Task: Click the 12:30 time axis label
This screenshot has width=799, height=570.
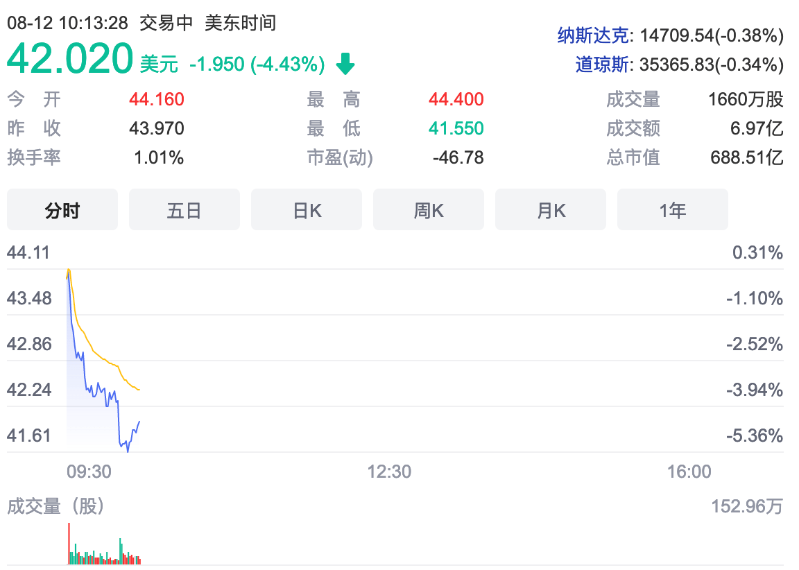Action: (389, 472)
